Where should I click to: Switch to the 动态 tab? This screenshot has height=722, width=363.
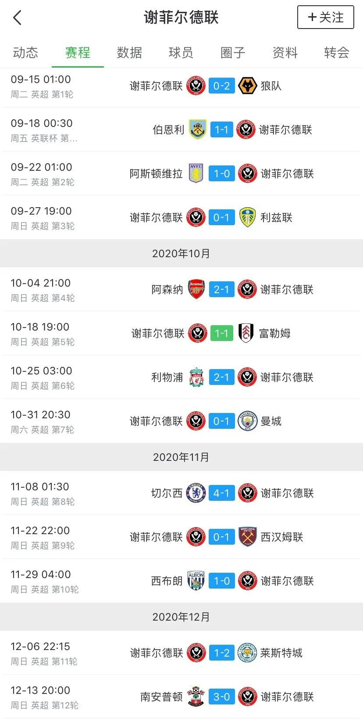25,53
